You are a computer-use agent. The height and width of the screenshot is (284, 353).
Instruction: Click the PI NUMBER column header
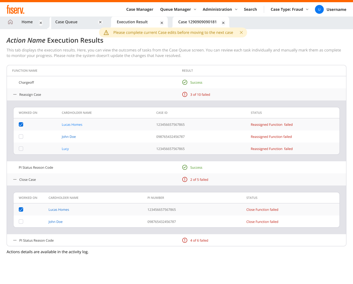[156, 198]
